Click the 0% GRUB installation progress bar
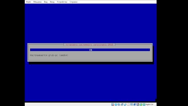The height and width of the screenshot is (106, 188). [x=90, y=50]
